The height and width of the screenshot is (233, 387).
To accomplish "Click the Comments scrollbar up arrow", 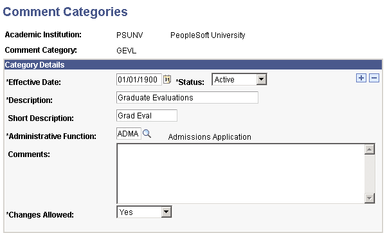I will coord(370,149).
